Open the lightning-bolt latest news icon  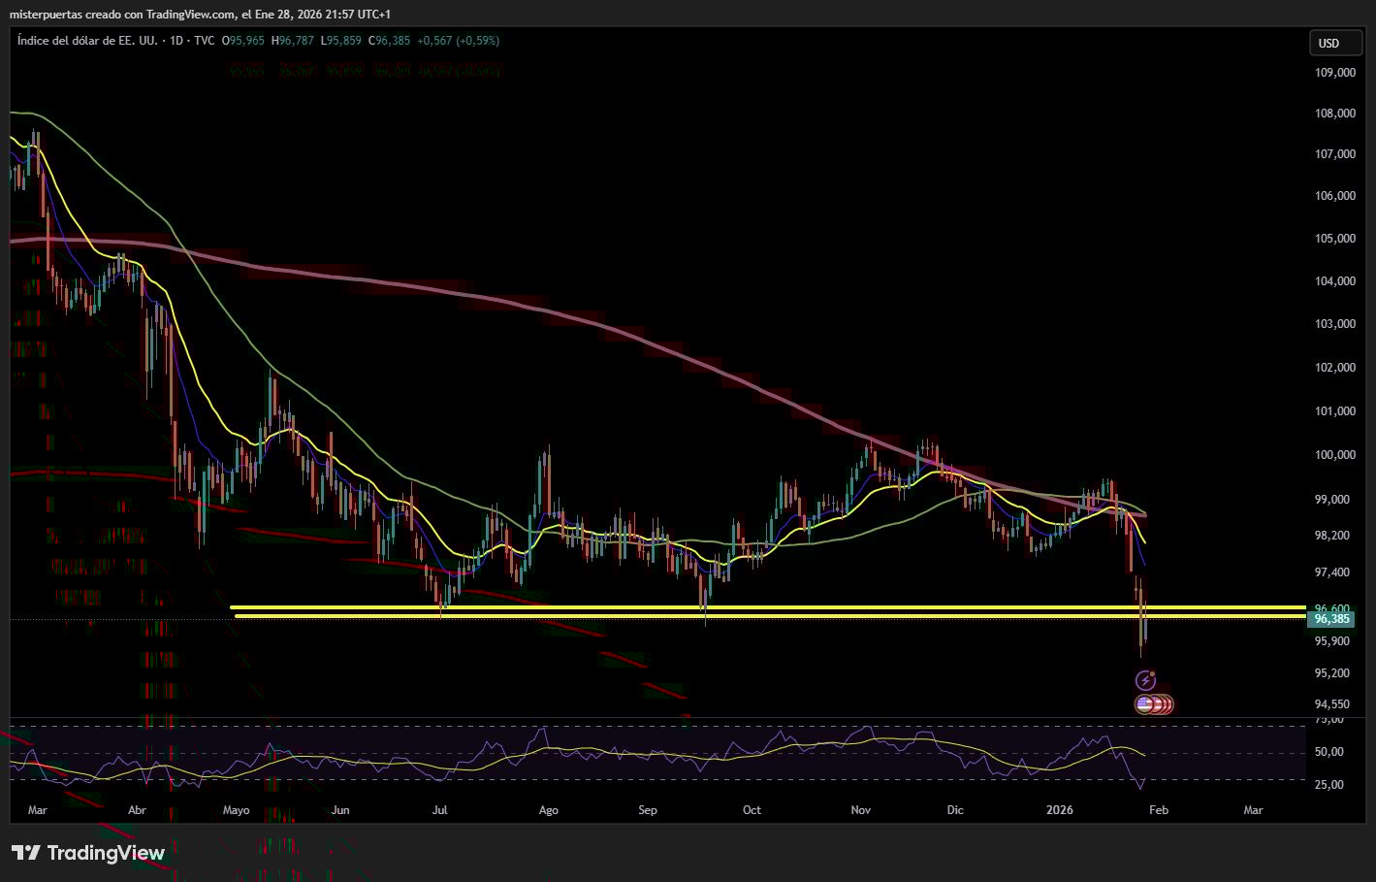pos(1145,681)
